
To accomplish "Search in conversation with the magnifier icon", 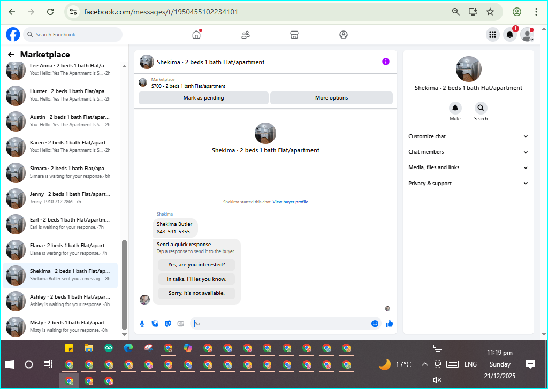I will click(481, 108).
